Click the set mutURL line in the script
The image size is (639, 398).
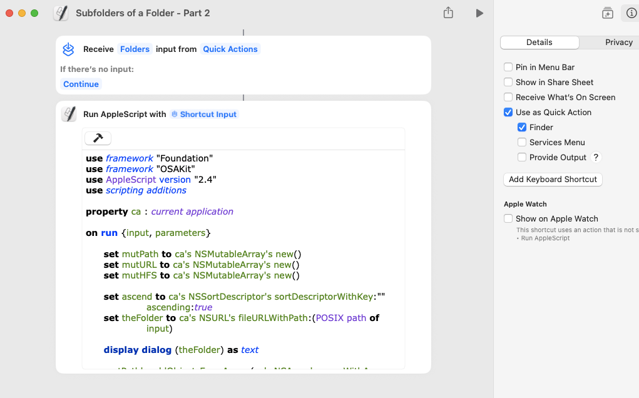tap(202, 265)
